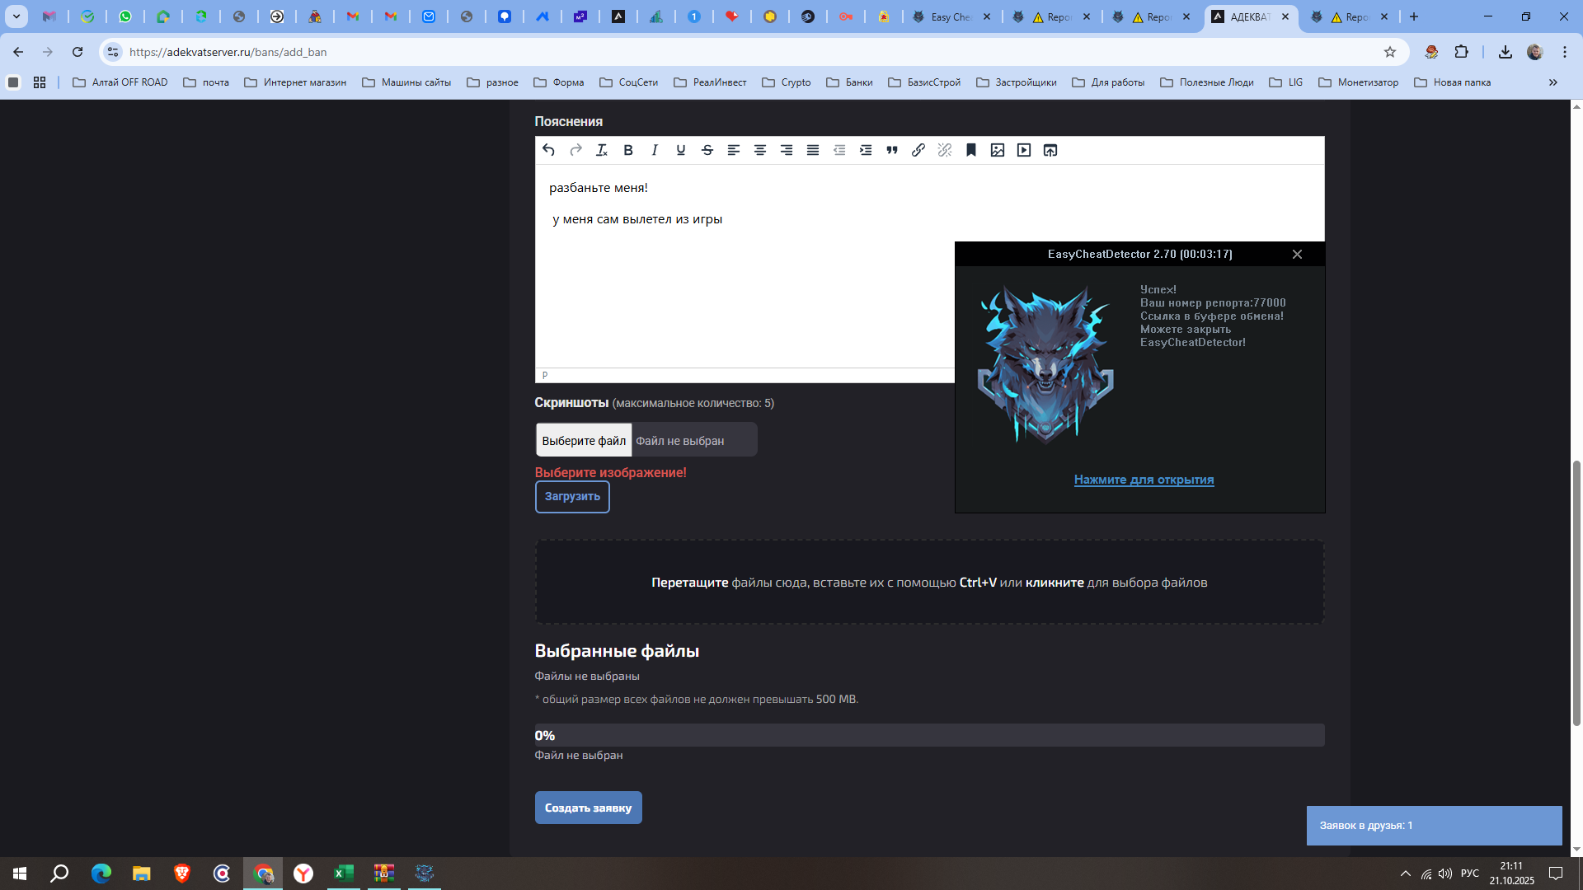Toggle bold formatting in editor
Screen dimensions: 1583x890
click(628, 150)
